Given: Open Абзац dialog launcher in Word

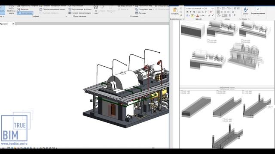Looking at the screenshot, I should (240, 19).
